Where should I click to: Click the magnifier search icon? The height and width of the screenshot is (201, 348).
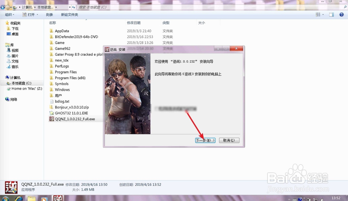click(345, 7)
